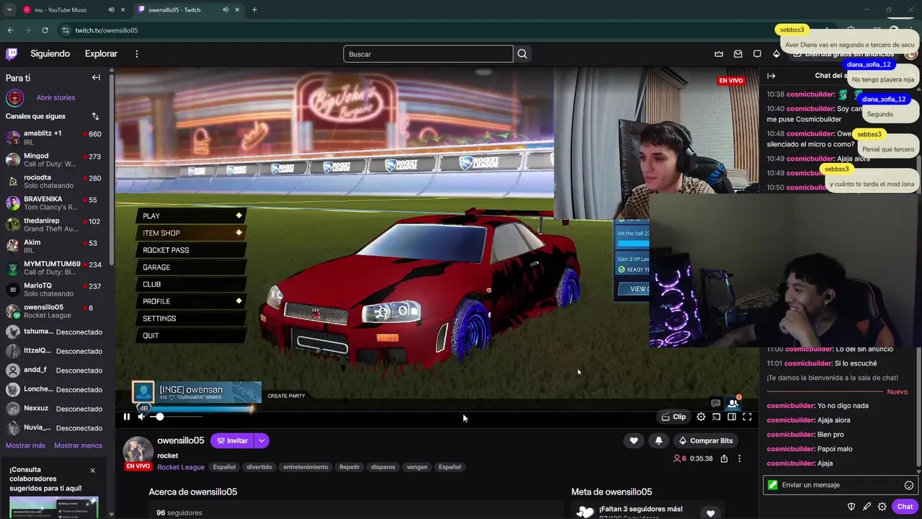The height and width of the screenshot is (519, 922).
Task: Open the MarioTQ channel
Action: click(x=55, y=290)
